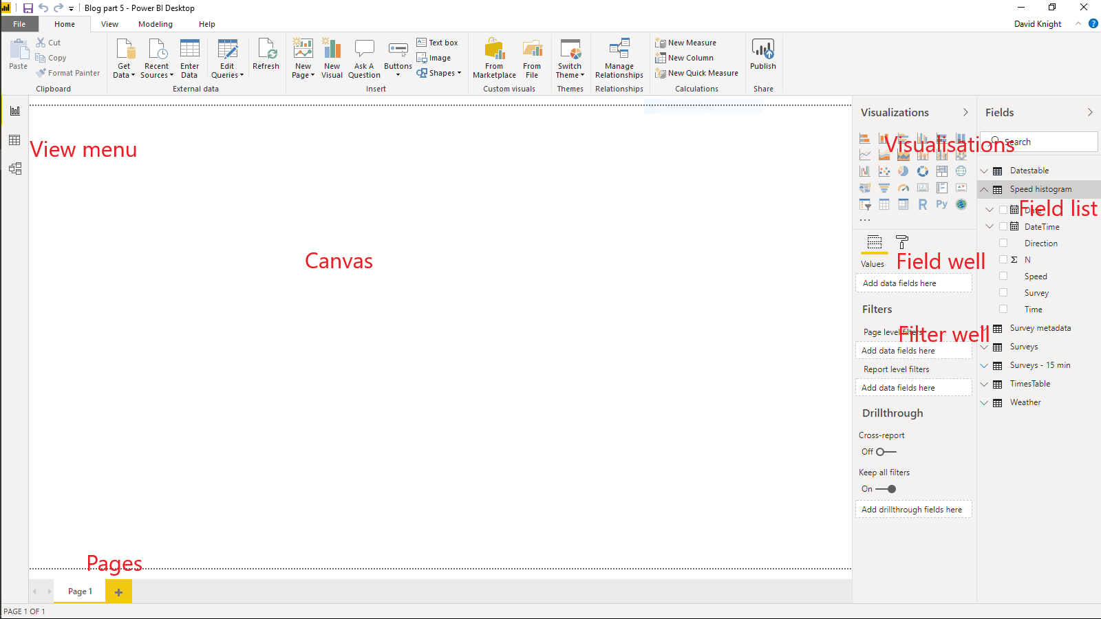1101x619 pixels.
Task: Tick the Direction field checkbox
Action: 1003,243
